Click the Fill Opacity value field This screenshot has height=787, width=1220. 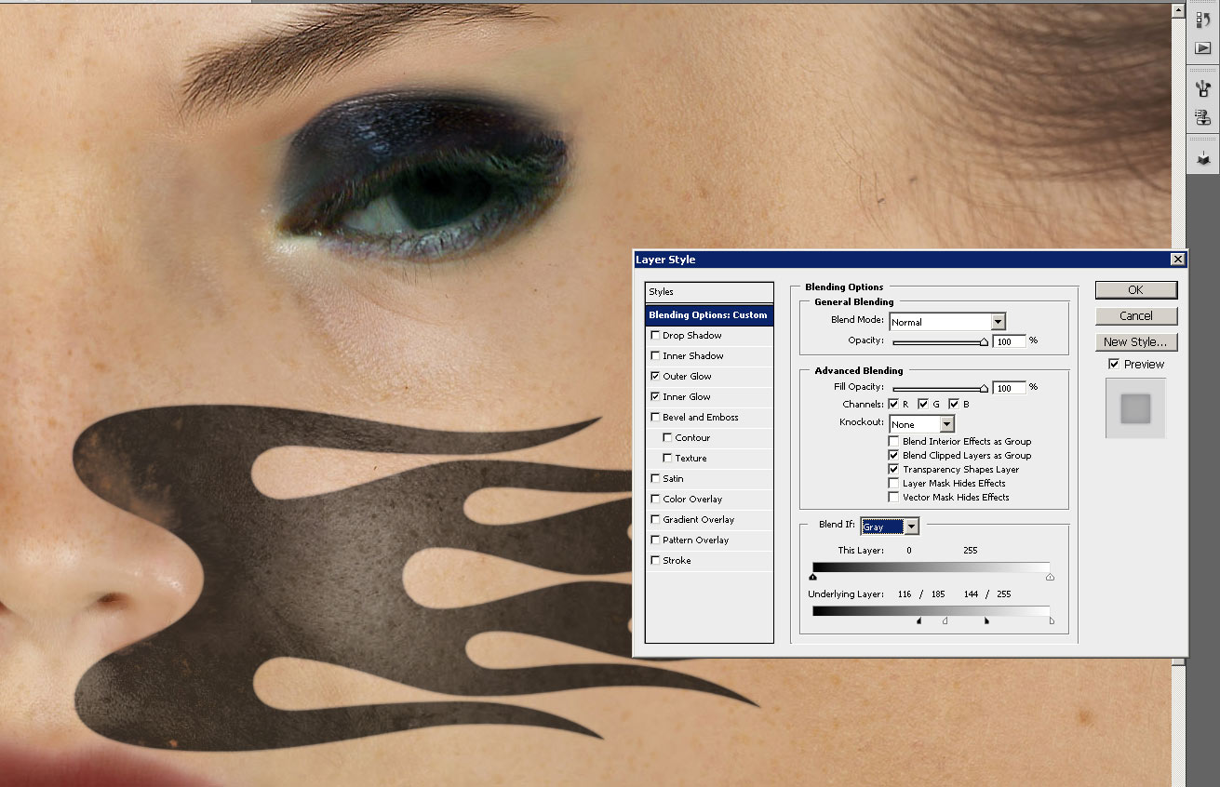(1009, 388)
